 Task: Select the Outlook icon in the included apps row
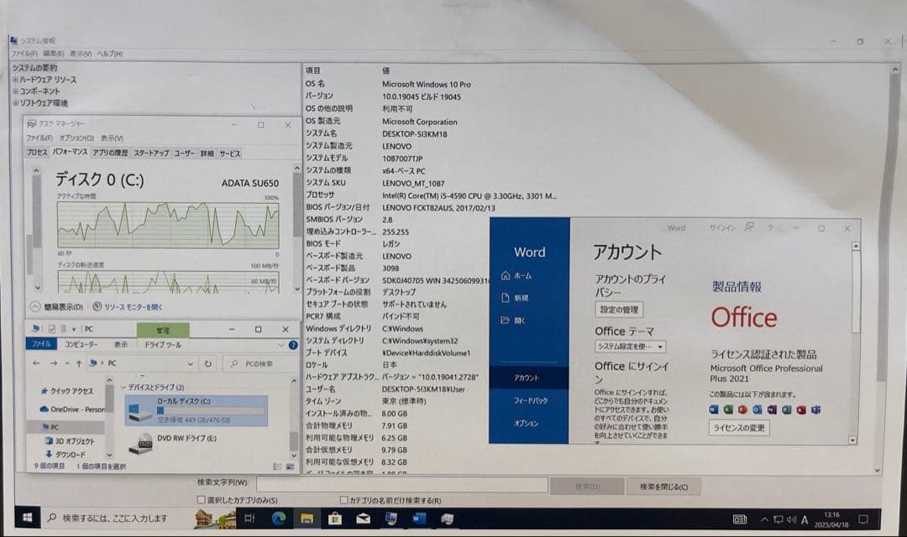point(757,409)
